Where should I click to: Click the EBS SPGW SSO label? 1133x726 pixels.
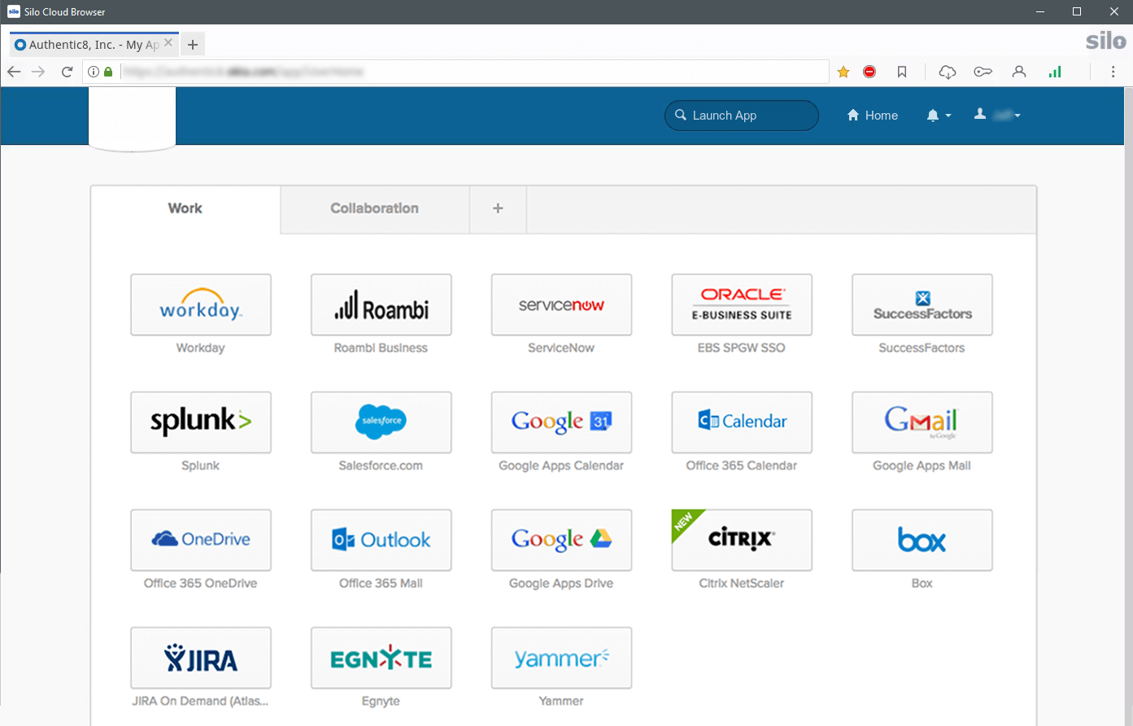pos(742,348)
